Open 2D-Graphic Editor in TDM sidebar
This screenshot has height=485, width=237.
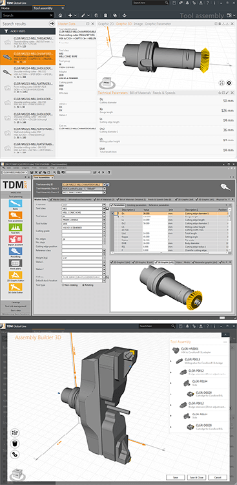(x=15, y=277)
